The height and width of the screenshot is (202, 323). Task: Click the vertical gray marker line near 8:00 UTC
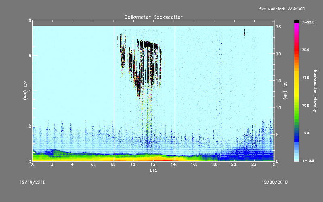click(x=114, y=93)
